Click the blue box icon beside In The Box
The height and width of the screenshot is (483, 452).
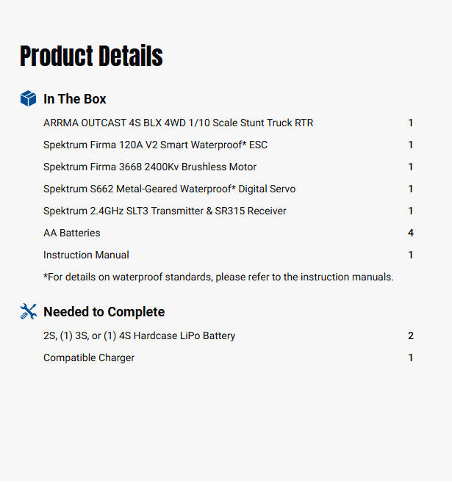[28, 98]
